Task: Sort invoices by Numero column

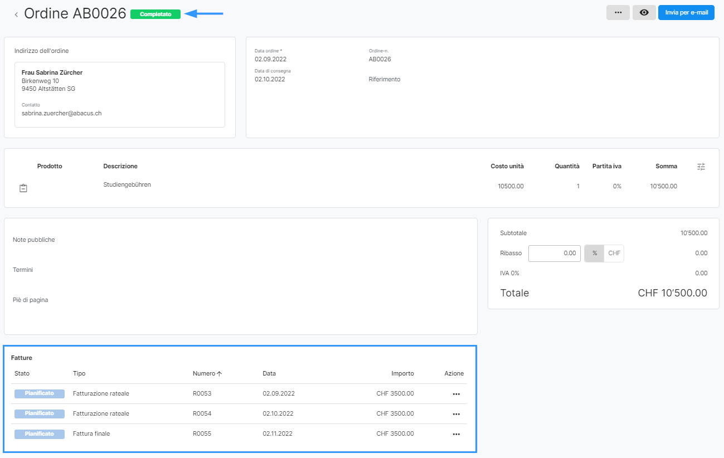Action: (207, 373)
